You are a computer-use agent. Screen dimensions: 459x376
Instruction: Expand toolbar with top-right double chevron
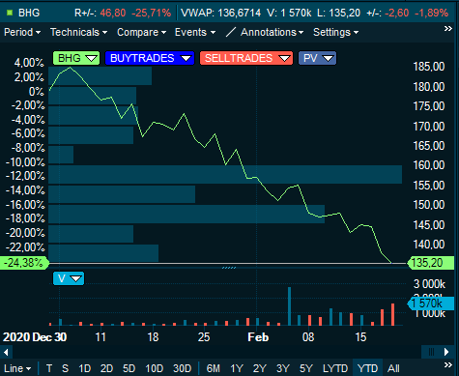(448, 29)
